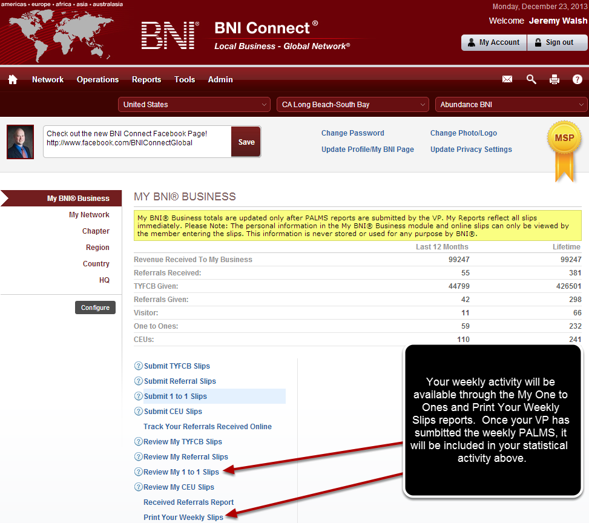Open the Abundance BNI chapter dropdown
The height and width of the screenshot is (523, 589).
click(x=512, y=105)
